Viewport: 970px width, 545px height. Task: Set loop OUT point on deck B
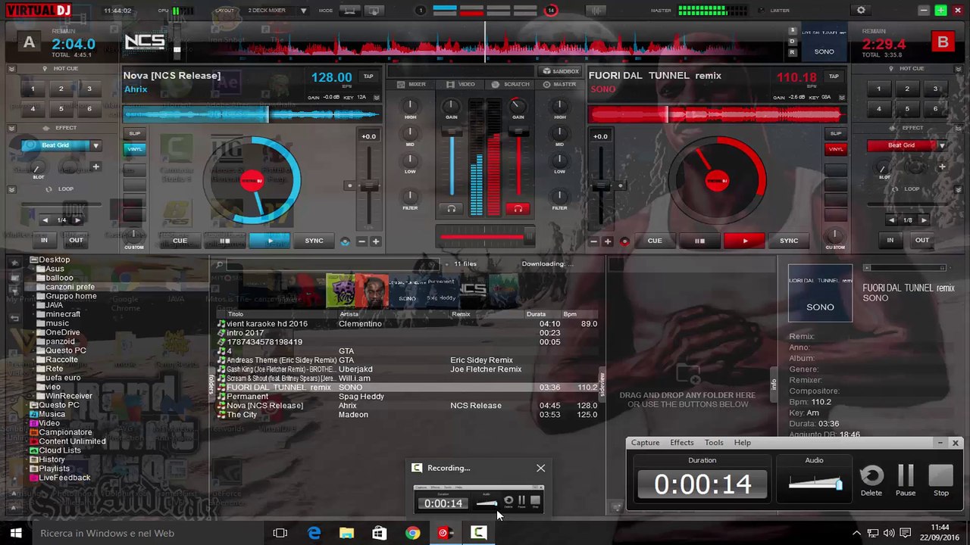(922, 240)
